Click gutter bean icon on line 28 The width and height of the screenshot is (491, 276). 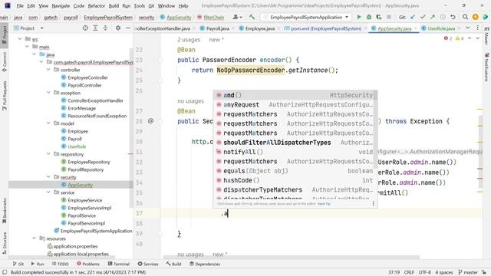(x=150, y=121)
